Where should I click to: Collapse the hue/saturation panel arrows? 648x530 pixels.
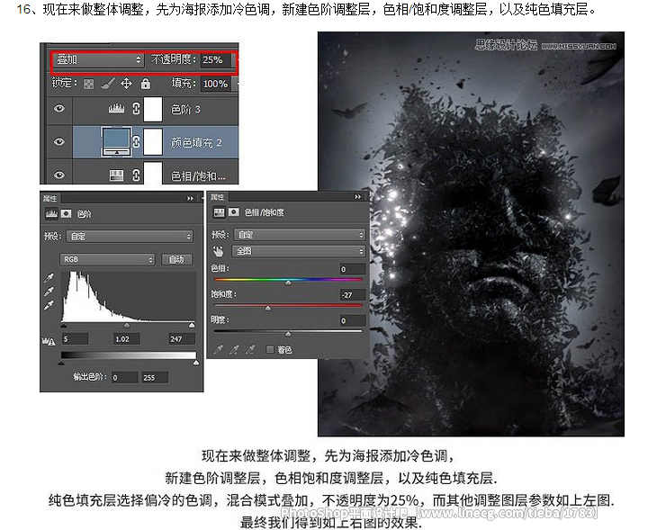tap(358, 197)
